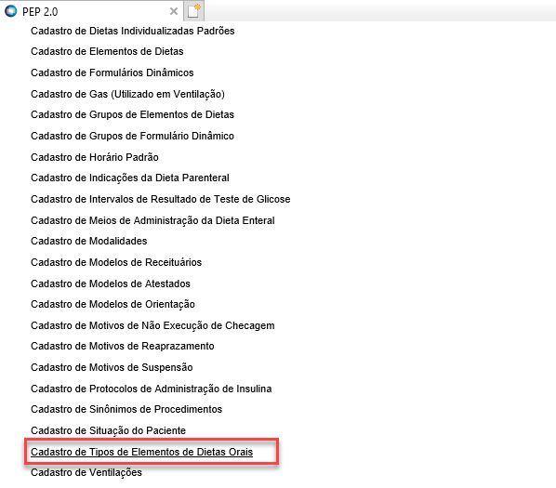
Task: Open Cadastro de Grupos de Elementos de Dietas
Action: click(x=132, y=114)
